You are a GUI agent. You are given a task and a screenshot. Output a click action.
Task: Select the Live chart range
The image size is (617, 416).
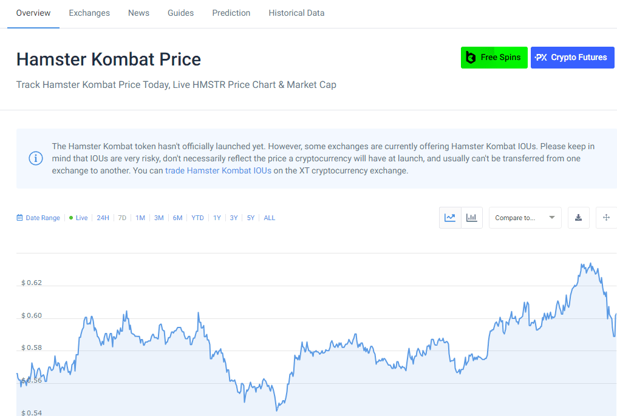tap(79, 218)
